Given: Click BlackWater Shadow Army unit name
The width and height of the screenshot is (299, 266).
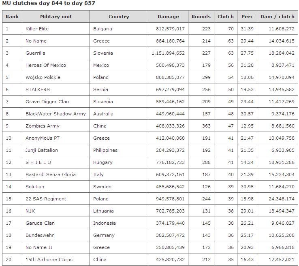Looking at the screenshot, I should (x=56, y=114).
